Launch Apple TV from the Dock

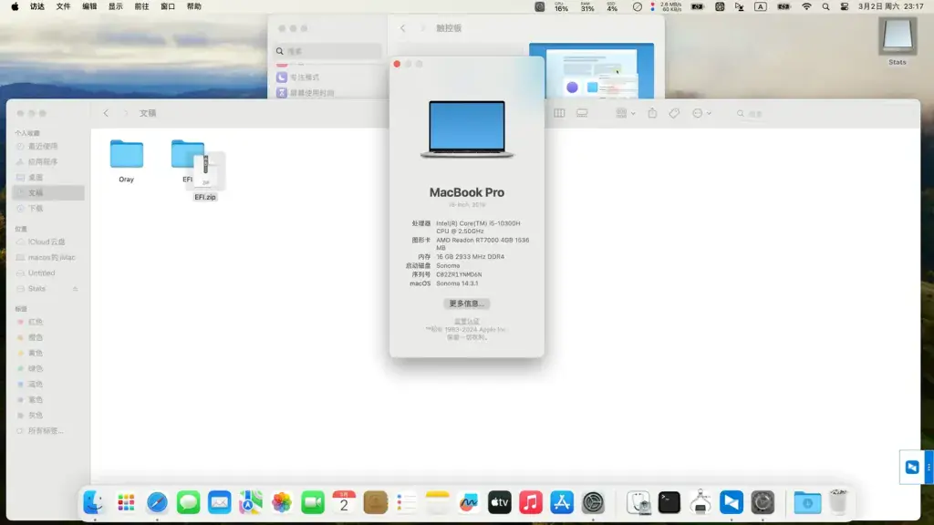(500, 502)
